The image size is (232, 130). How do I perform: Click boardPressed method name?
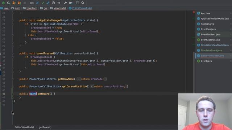pyautogui.click(x=45, y=53)
